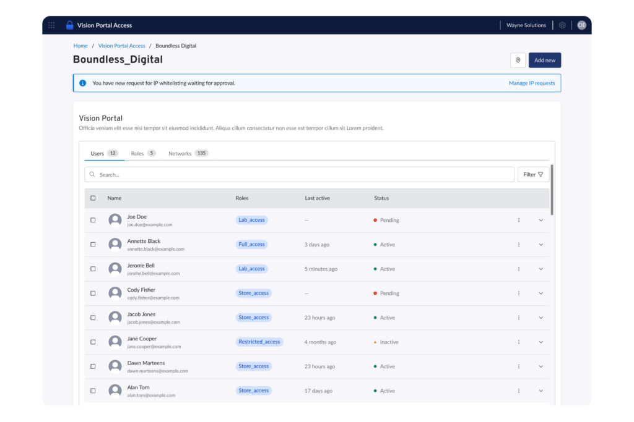Screen dimensions: 634x422
Task: Open the app grid launcher icon
Action: [x=51, y=25]
